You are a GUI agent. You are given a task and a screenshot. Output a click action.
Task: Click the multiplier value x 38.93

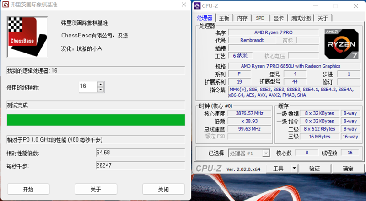click(249, 121)
